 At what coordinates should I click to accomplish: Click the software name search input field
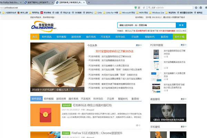[146, 25]
